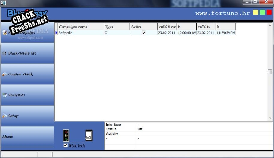Select the Valid to date cell 23.02.2011

coord(206,33)
